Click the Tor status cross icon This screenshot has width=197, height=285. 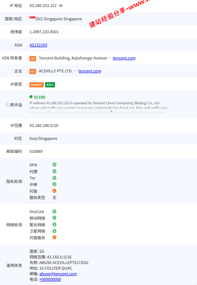click(54, 178)
